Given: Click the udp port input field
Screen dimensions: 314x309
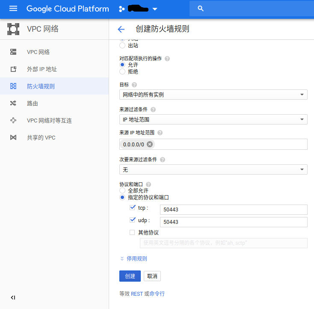Looking at the screenshot, I should [x=233, y=222].
